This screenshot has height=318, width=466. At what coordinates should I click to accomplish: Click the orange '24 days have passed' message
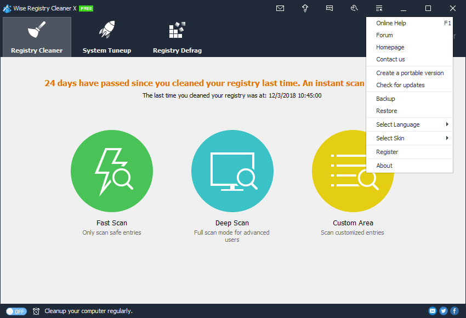[204, 83]
